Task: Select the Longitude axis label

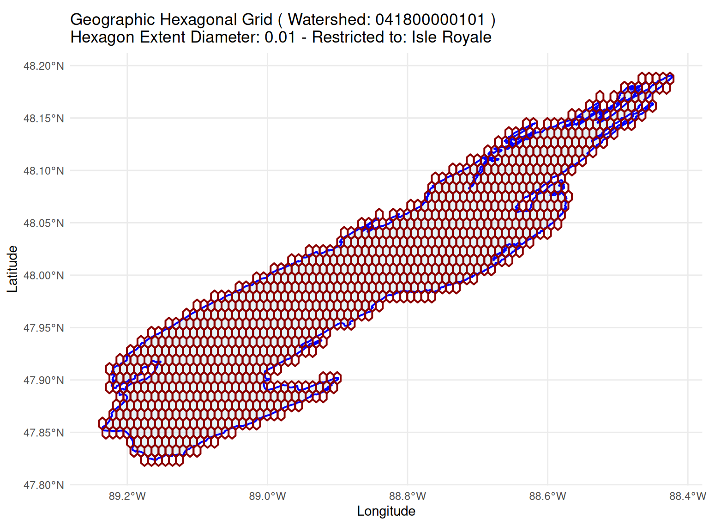Action: pos(386,511)
